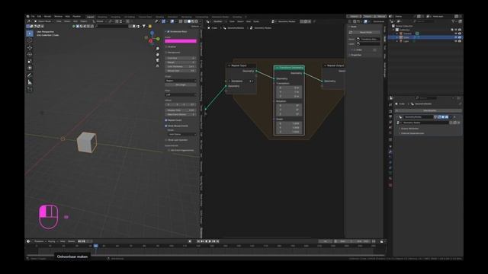Expand the Properties panel in node sidebar
488x274 pixels.
click(355, 55)
